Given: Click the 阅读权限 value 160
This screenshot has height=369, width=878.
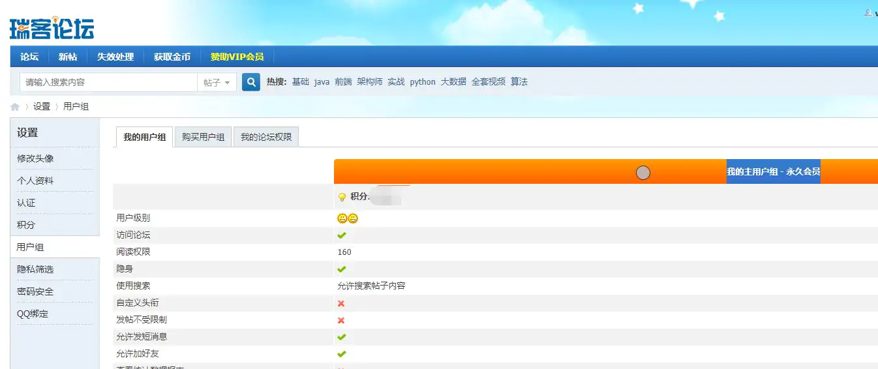Looking at the screenshot, I should (x=344, y=252).
